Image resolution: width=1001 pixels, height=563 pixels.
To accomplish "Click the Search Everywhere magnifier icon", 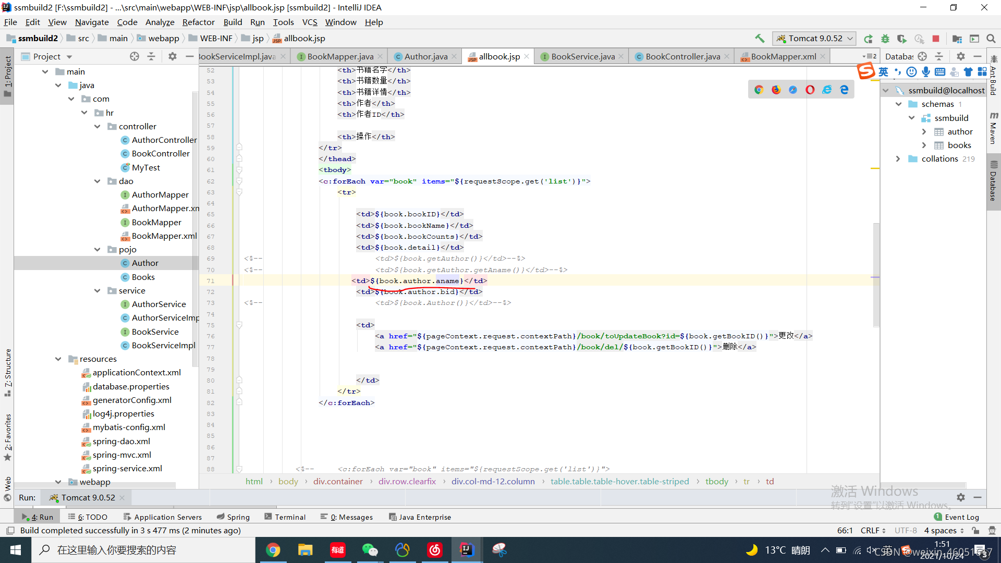I will point(991,39).
